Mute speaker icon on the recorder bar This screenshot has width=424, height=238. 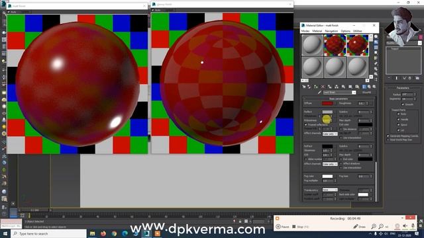click(405, 226)
